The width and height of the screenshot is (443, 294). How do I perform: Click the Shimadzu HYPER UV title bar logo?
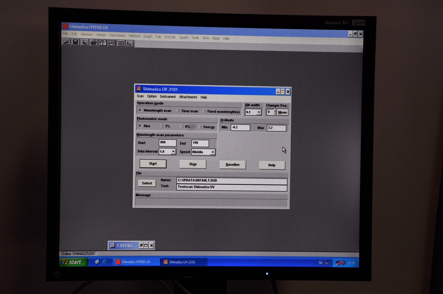pyautogui.click(x=65, y=26)
